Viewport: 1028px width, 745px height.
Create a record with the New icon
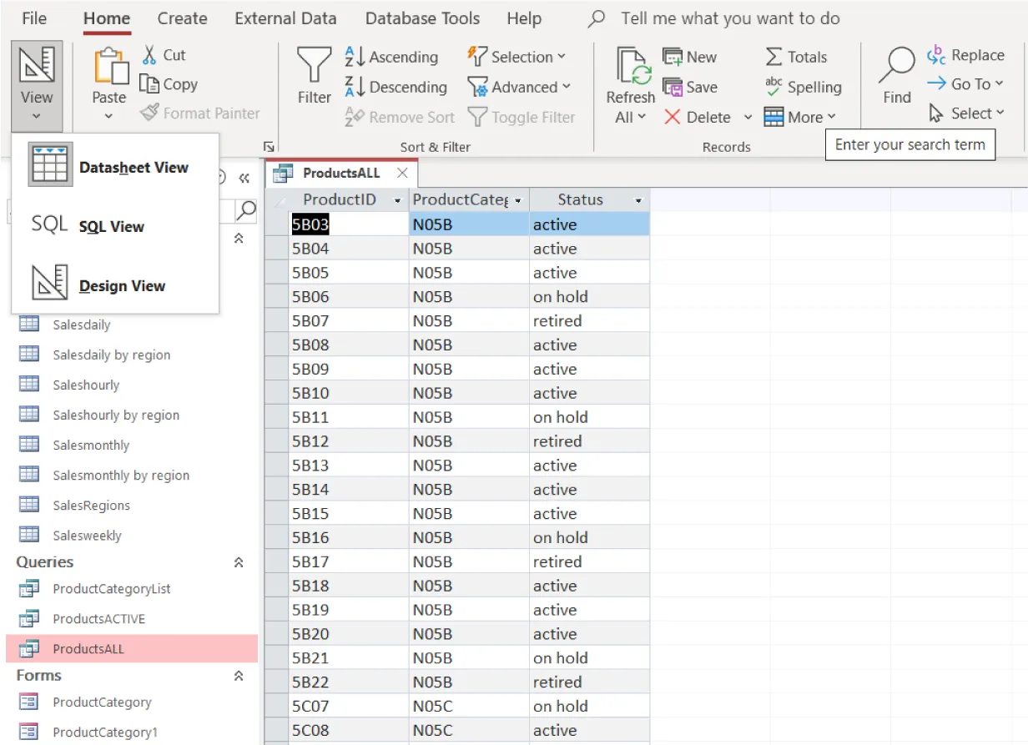coord(671,56)
